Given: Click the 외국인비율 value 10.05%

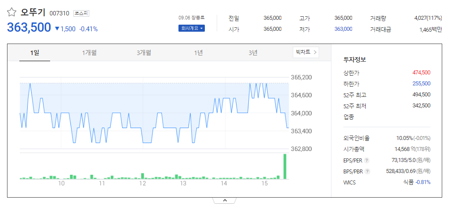Looking at the screenshot, I should click(404, 138).
